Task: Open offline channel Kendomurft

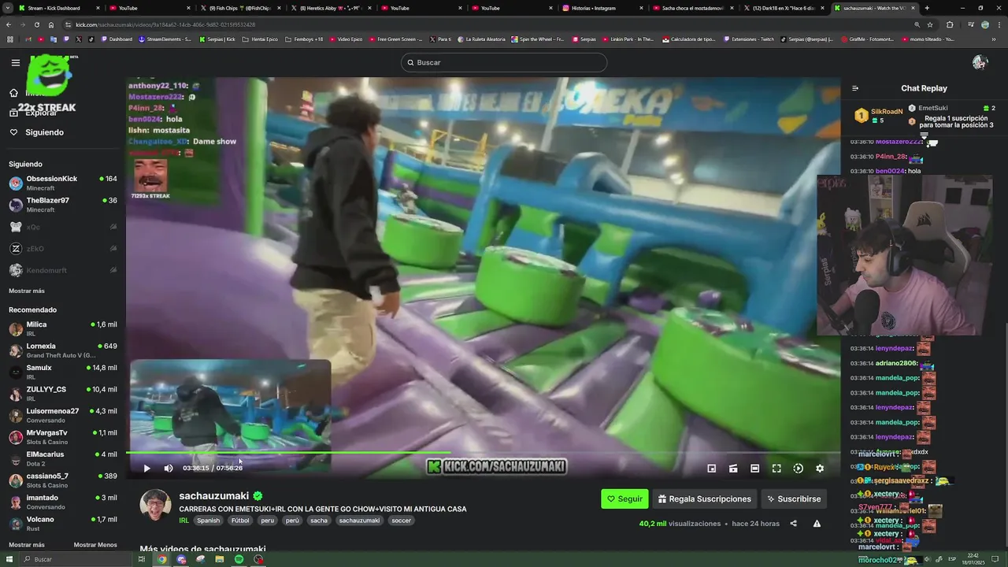Action: pyautogui.click(x=63, y=270)
